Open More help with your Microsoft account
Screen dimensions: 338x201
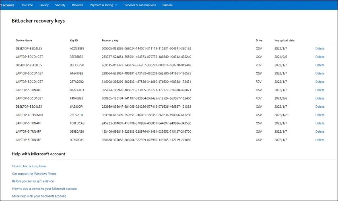point(39,196)
